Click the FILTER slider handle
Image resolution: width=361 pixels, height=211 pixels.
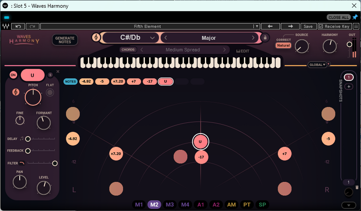[x=55, y=163]
